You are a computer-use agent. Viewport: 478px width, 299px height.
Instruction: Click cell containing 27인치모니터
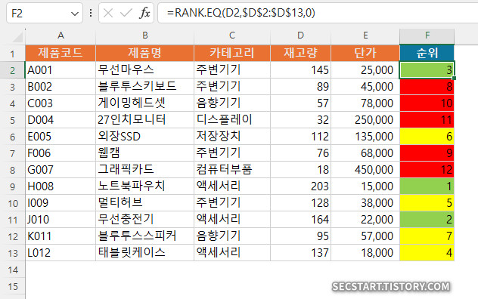pos(144,119)
